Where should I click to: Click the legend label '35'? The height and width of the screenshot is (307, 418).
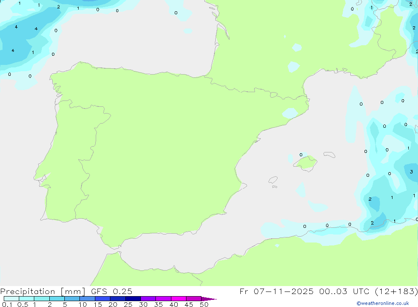158,304
